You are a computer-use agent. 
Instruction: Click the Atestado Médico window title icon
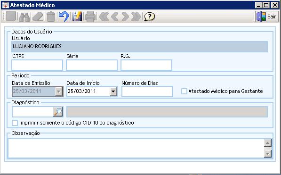6,5
